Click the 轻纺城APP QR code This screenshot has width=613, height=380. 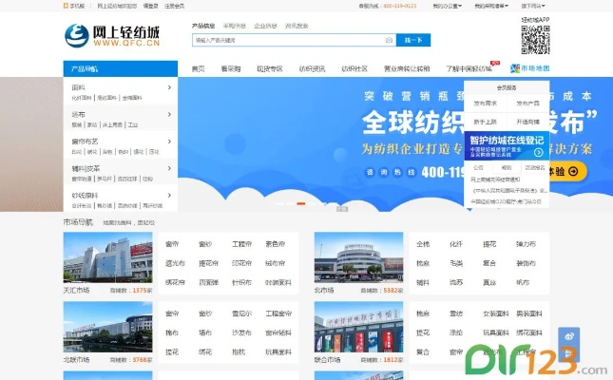[x=535, y=40]
